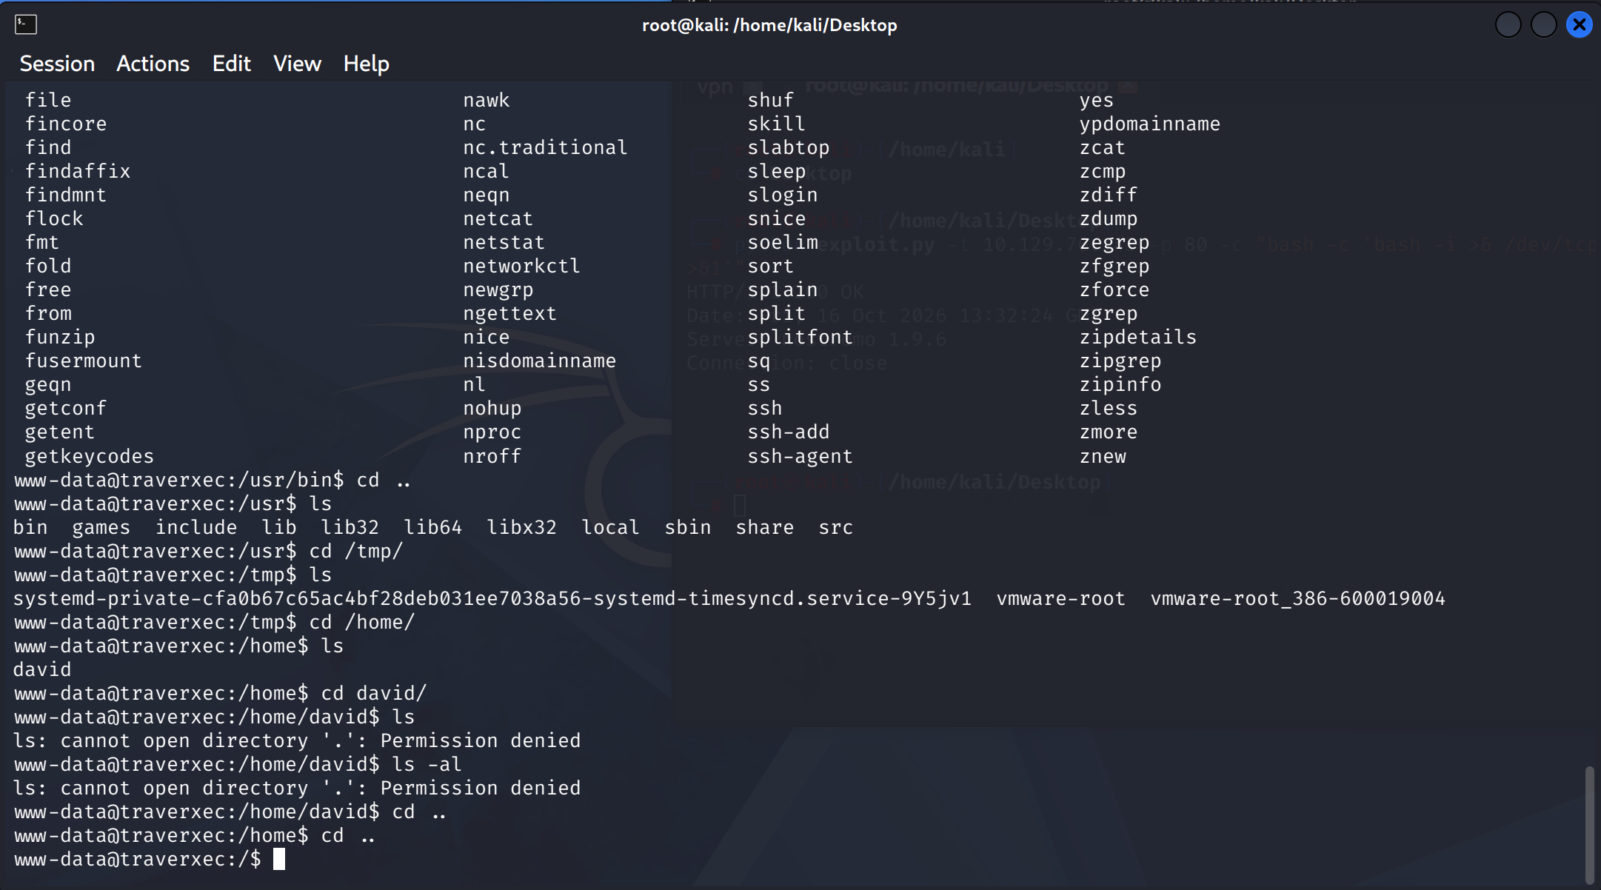Click the terminal cursor at the final prompt
The width and height of the screenshot is (1601, 890).
click(x=279, y=859)
